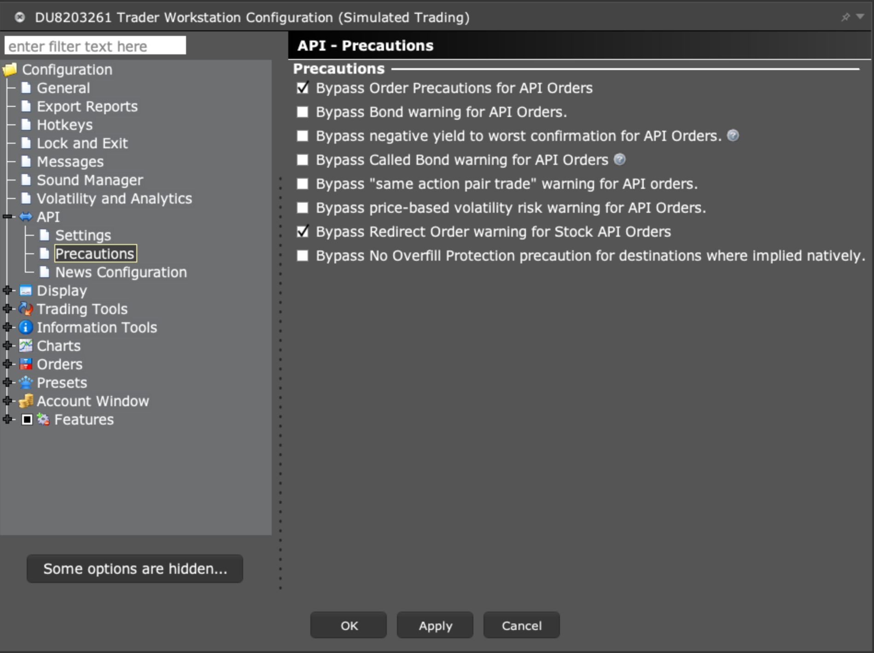Click the Hotkeys page icon

pyautogui.click(x=26, y=124)
